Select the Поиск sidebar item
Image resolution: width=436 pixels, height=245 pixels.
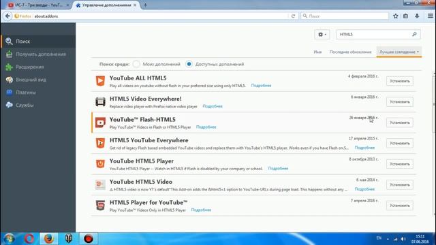(x=38, y=42)
